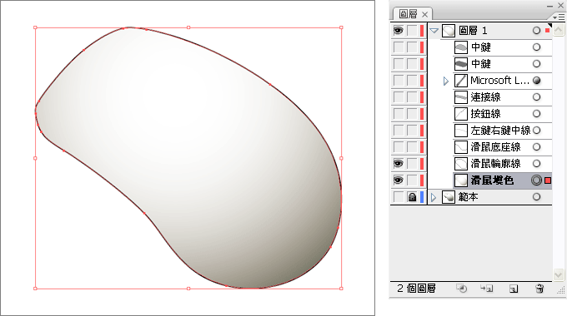
Task: Click target circle of 左鍵右鍵中線
Action: pos(537,131)
